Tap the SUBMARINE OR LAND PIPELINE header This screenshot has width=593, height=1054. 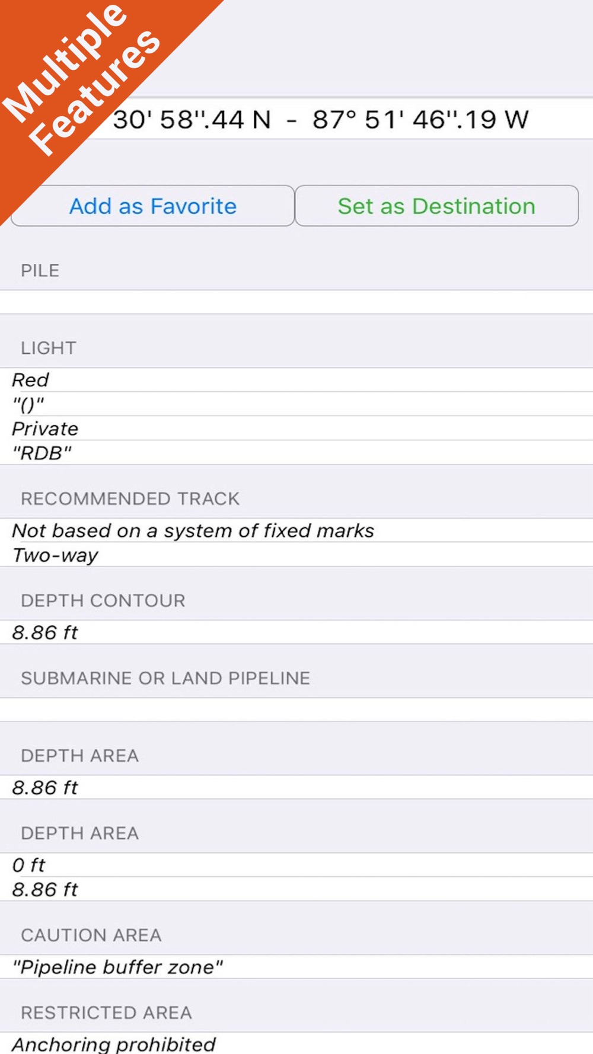click(x=165, y=678)
